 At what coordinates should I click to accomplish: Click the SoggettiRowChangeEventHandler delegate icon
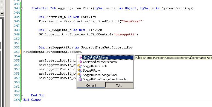coord(80,79)
